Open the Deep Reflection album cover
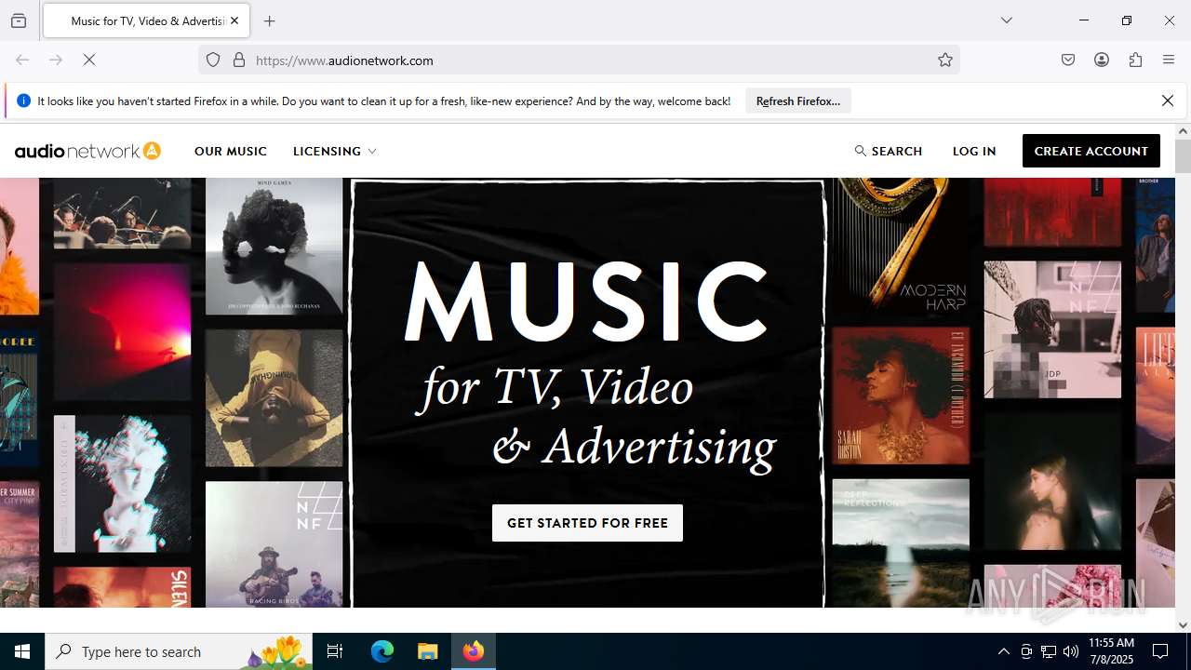This screenshot has height=670, width=1191. [900, 543]
